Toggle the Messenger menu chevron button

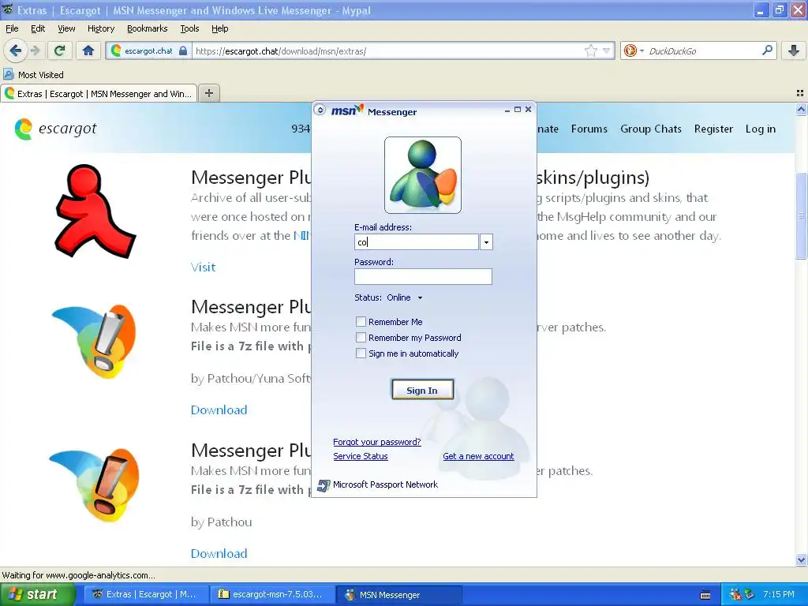pyautogui.click(x=320, y=110)
